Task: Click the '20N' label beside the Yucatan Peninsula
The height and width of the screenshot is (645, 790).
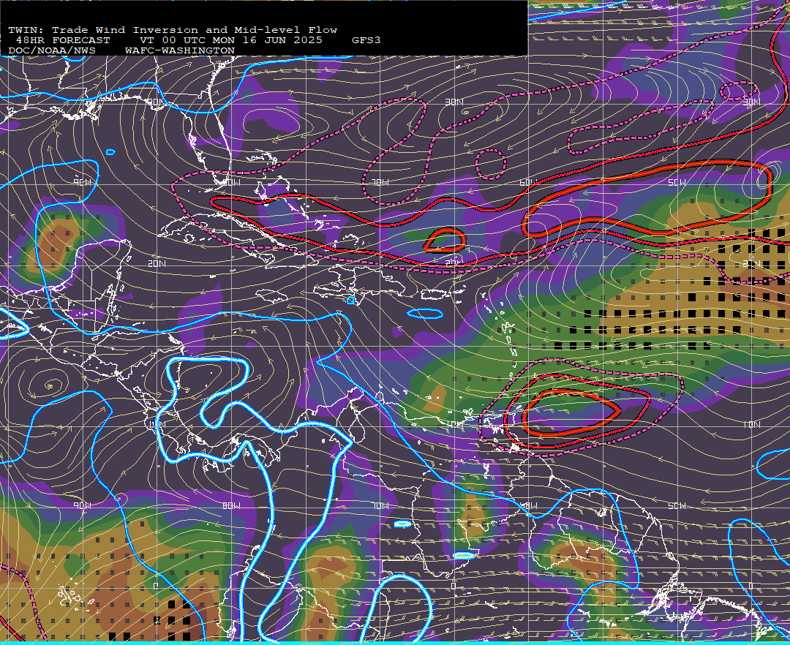Action: click(x=157, y=263)
